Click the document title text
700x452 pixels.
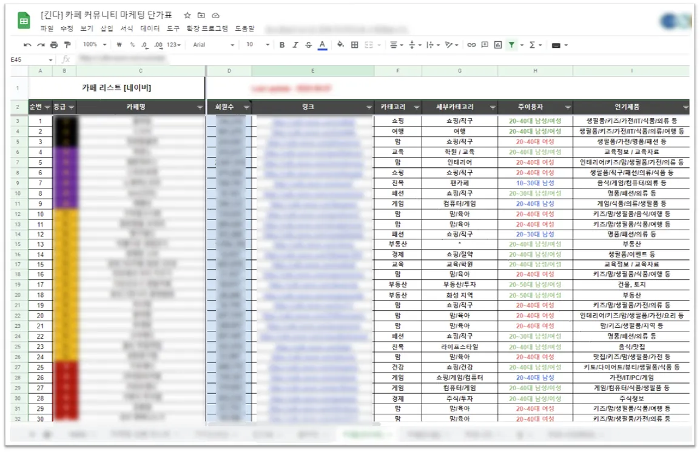[106, 15]
